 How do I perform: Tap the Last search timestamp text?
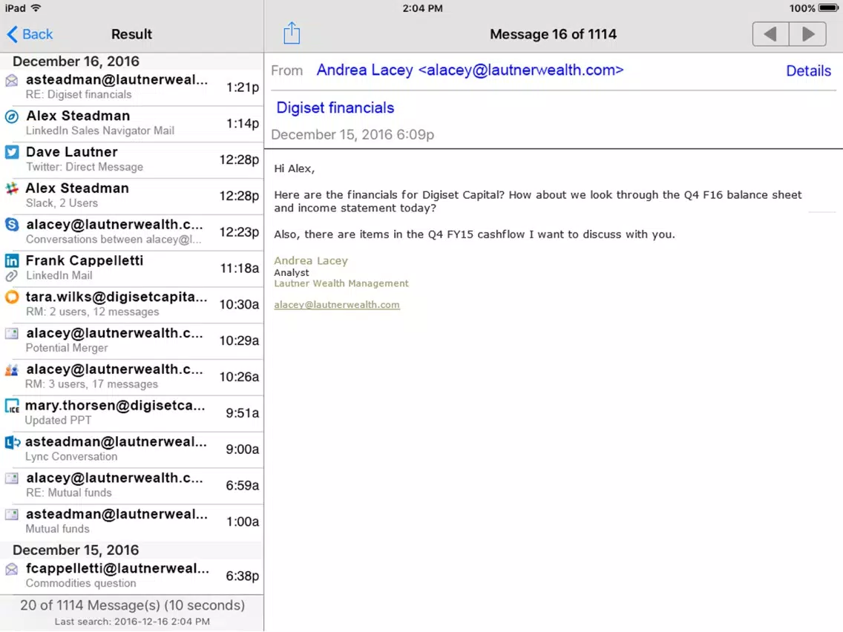[x=132, y=622]
